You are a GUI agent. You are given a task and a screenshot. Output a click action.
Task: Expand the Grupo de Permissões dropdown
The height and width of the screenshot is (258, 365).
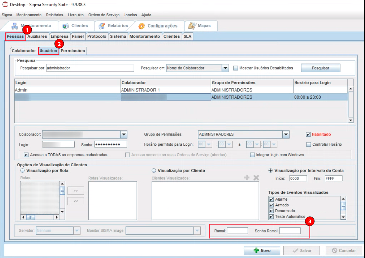286,134
